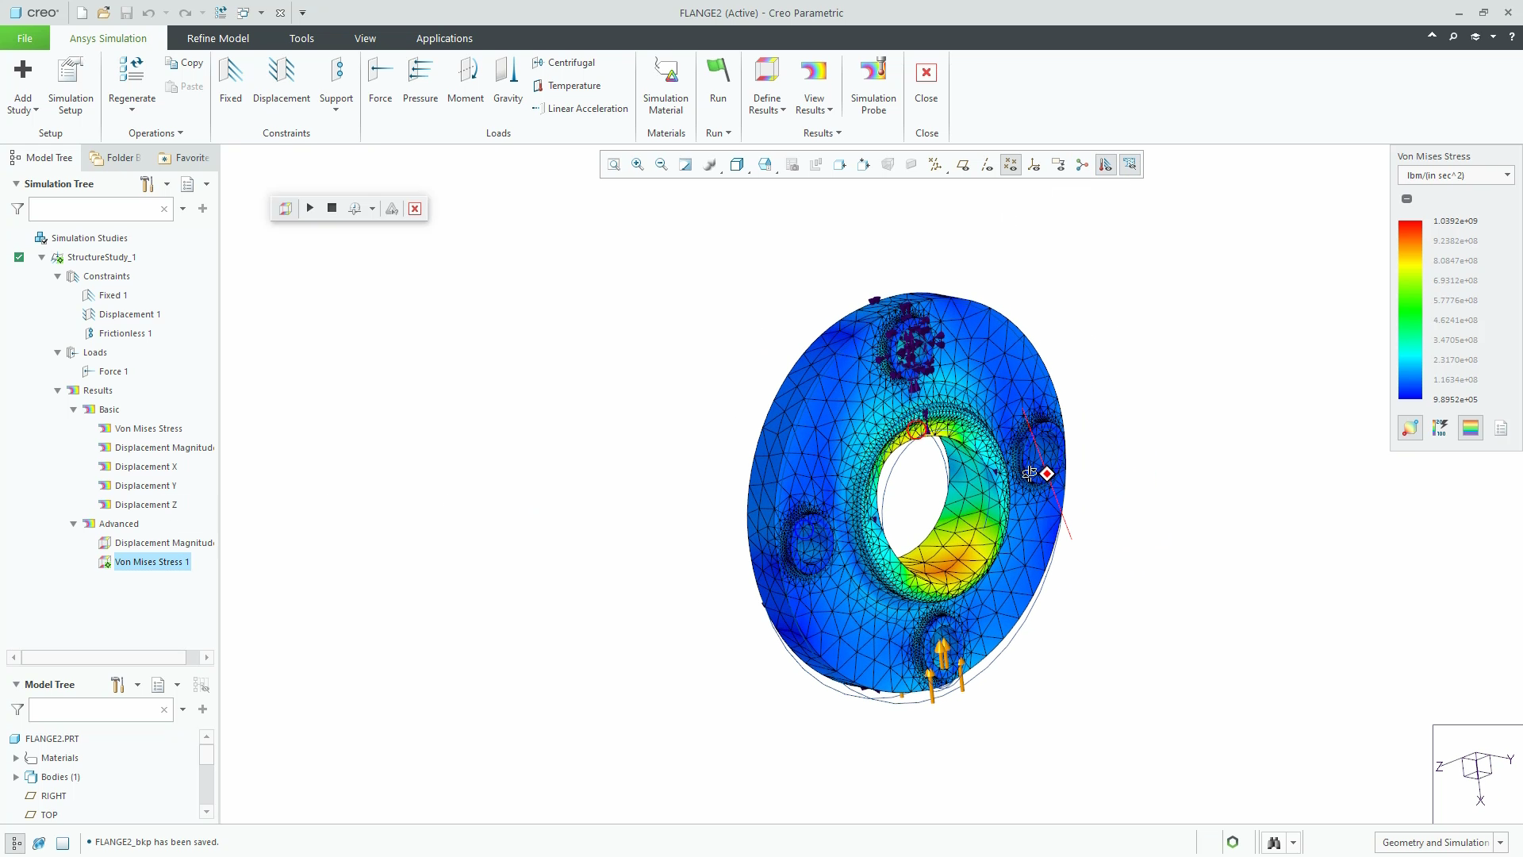
Task: Select the Force load tool
Action: click(381, 80)
